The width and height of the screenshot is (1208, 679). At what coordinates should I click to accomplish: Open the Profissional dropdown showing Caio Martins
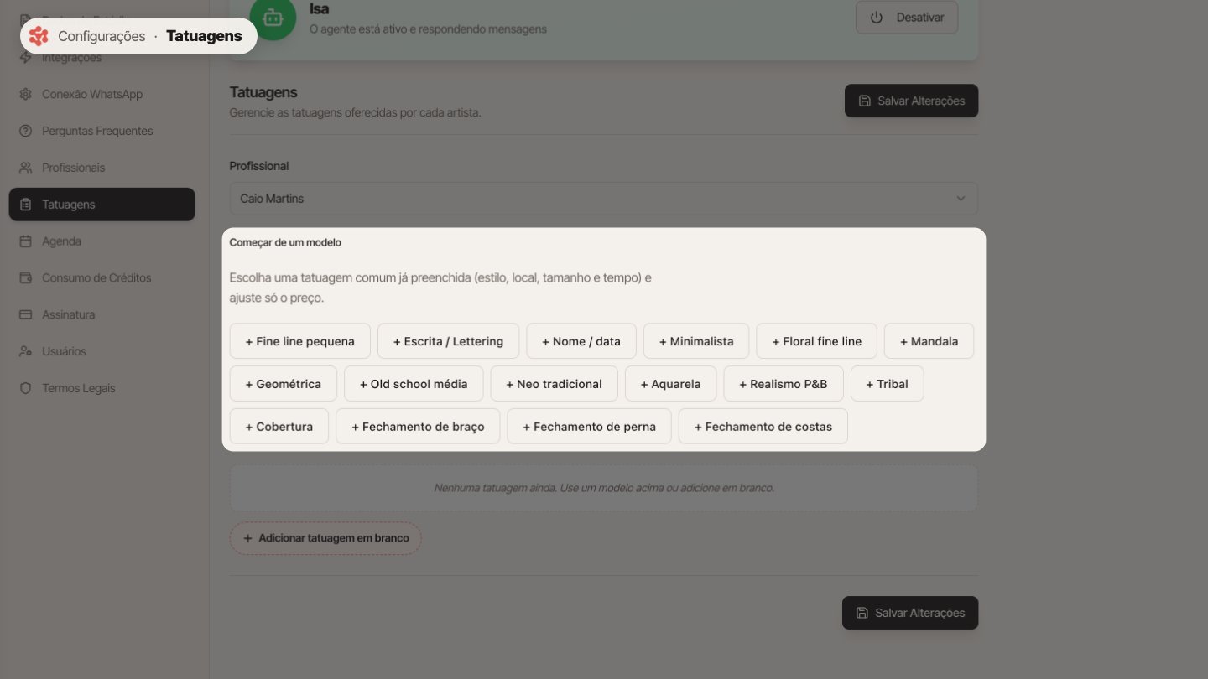[604, 199]
